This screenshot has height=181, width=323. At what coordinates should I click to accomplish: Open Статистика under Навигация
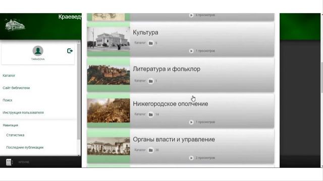pos(15,135)
